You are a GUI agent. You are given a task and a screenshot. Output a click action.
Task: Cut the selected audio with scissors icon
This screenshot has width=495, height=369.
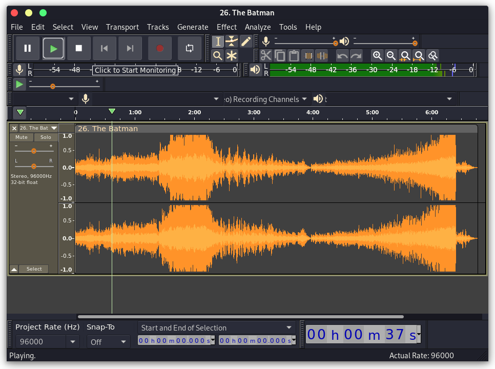click(267, 55)
